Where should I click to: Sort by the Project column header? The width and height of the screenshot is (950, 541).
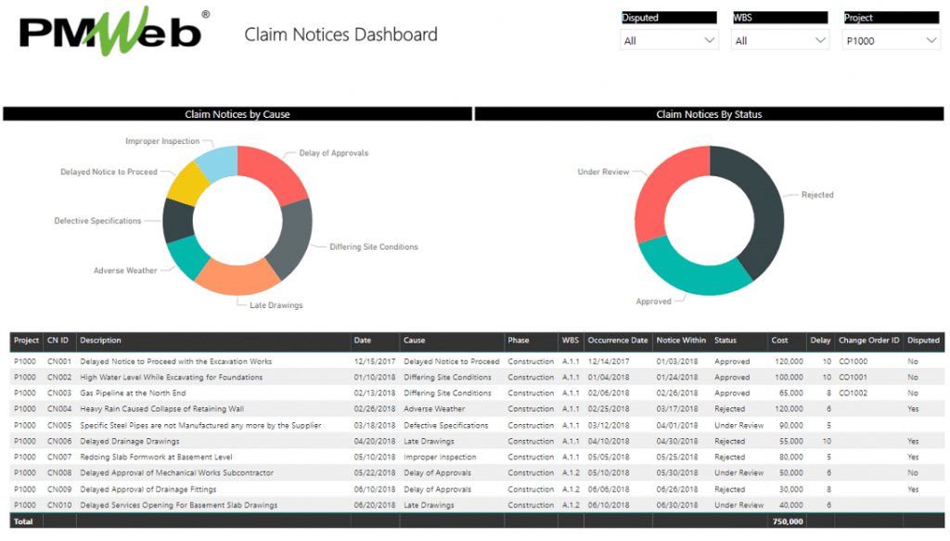point(26,341)
